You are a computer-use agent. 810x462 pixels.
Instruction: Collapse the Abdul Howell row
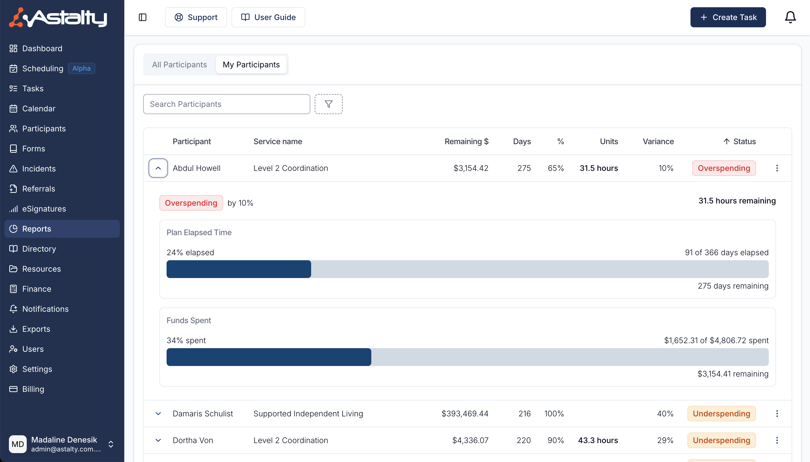(x=158, y=168)
